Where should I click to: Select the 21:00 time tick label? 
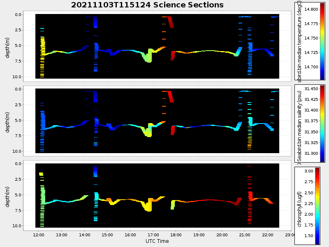(x=245, y=235)
